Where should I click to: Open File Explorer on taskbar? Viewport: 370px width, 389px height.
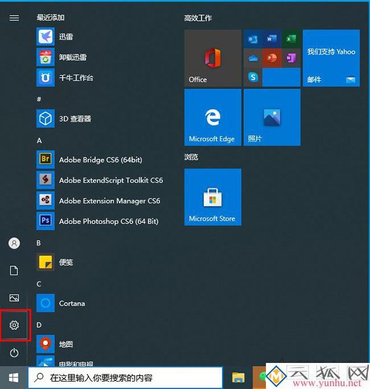pos(238,377)
